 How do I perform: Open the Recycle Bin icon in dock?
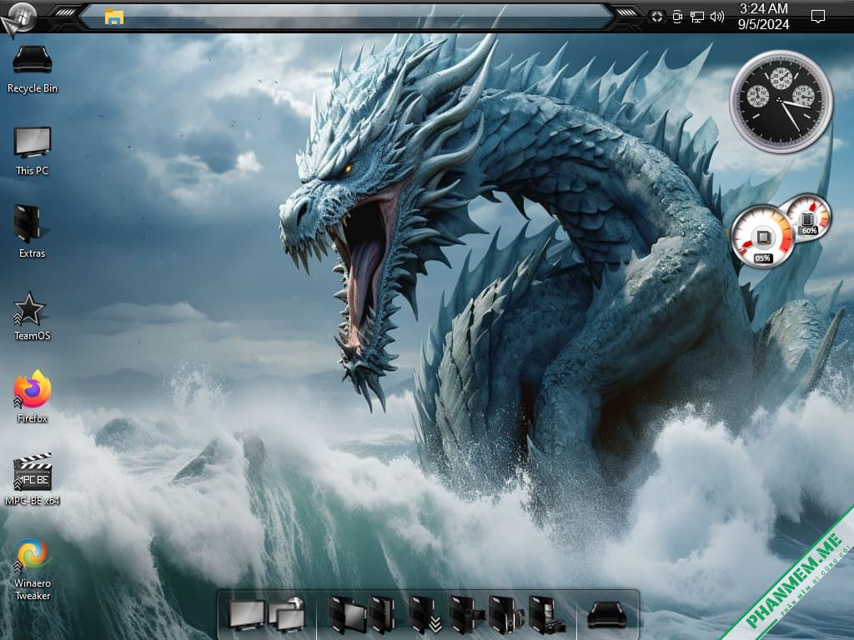[607, 615]
